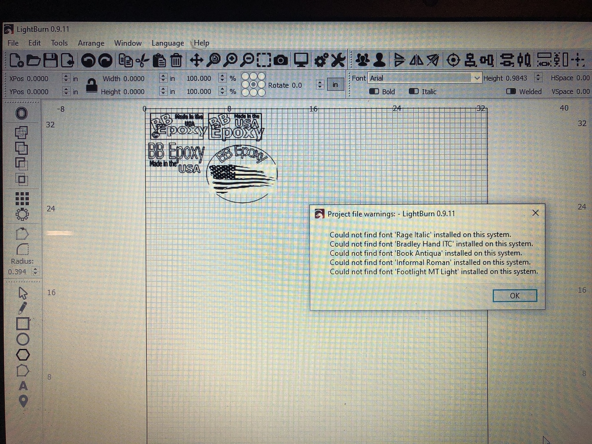Image resolution: width=592 pixels, height=444 pixels.
Task: Select the Offset shapes tool
Action: [x=21, y=113]
